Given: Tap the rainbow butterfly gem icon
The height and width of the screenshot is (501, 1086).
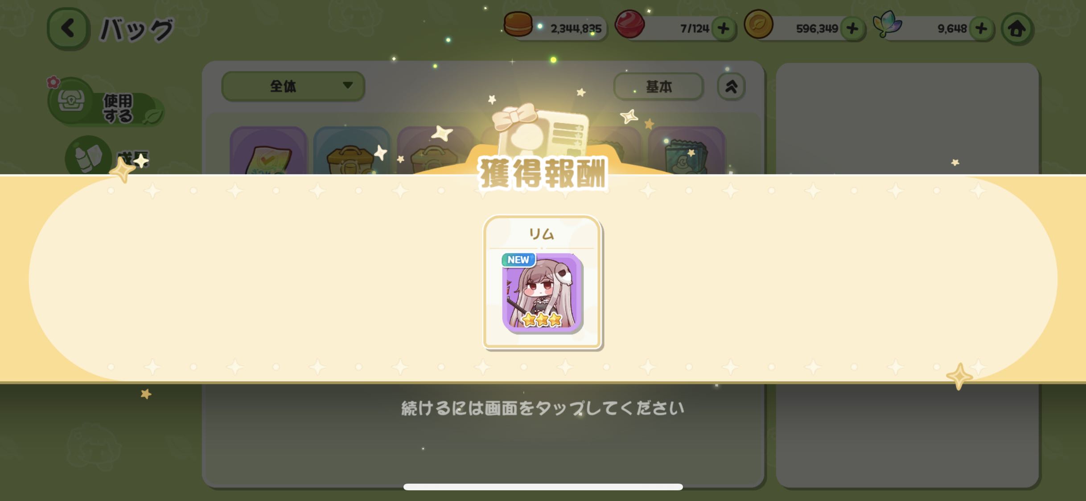Looking at the screenshot, I should (x=887, y=24).
